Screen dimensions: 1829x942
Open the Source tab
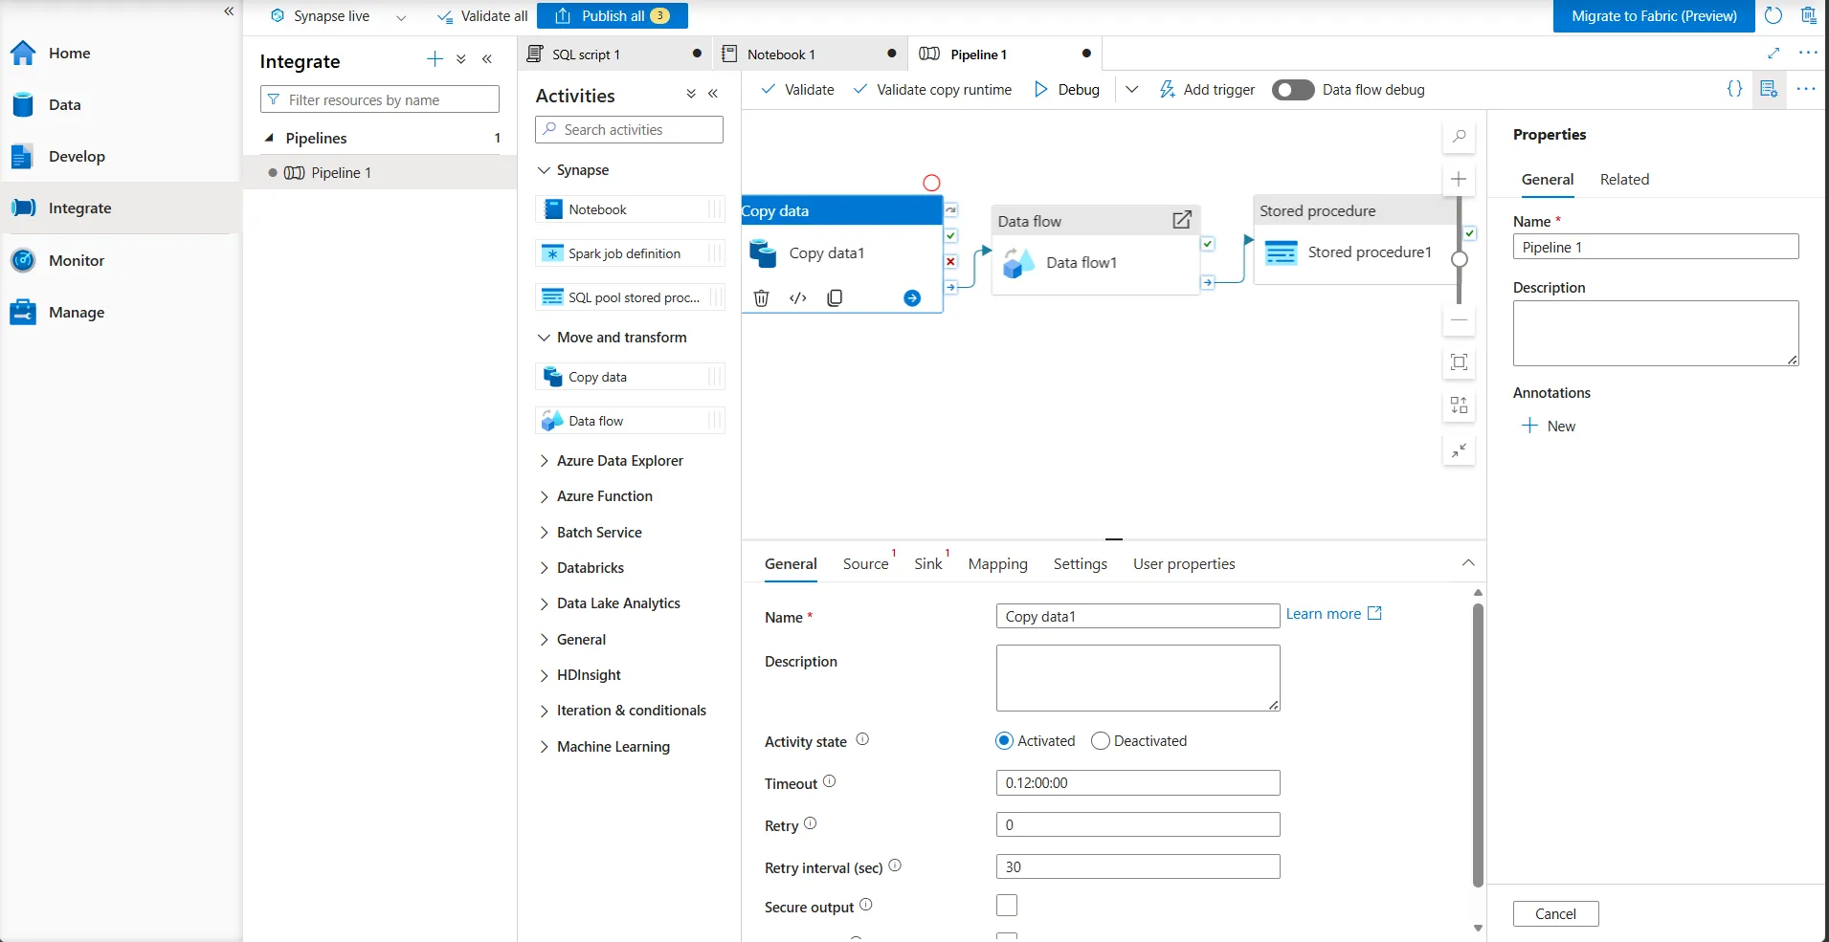pos(865,564)
